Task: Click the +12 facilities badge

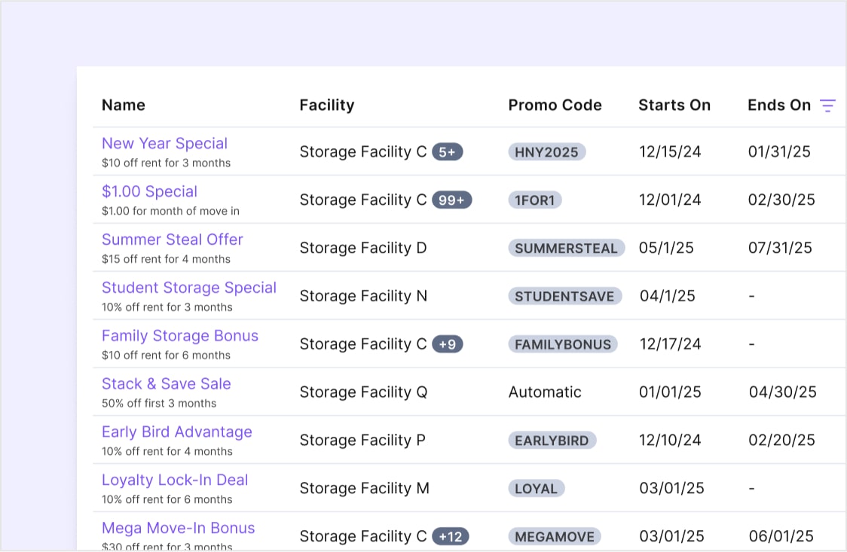Action: [x=451, y=536]
